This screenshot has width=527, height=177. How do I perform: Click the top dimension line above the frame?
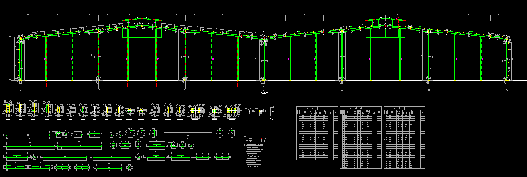tap(263, 15)
